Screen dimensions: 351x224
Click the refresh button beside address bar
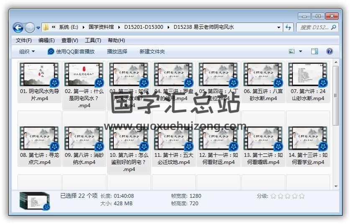pos(288,28)
